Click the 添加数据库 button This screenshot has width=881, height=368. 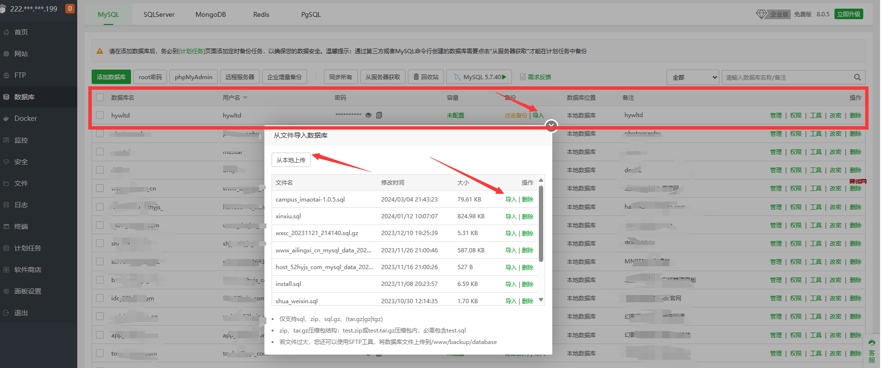(x=111, y=77)
